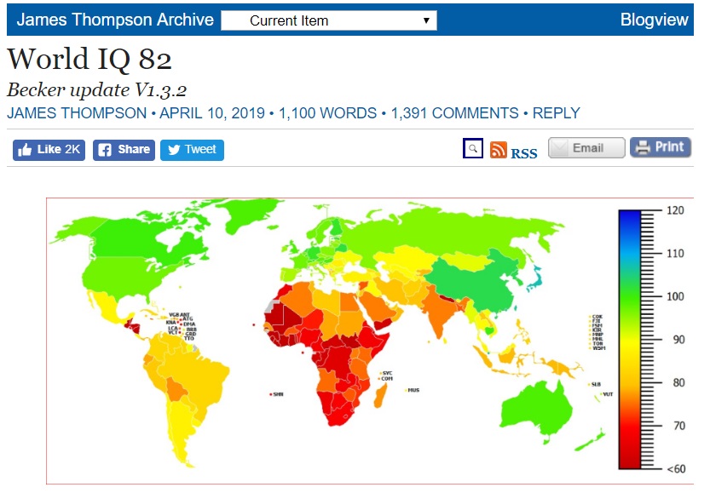Click the IQ color scale legend
This screenshot has width=710, height=493.
641,338
